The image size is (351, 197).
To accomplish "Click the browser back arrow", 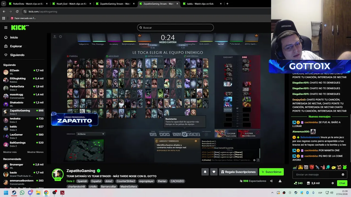I will click(x=4, y=11).
